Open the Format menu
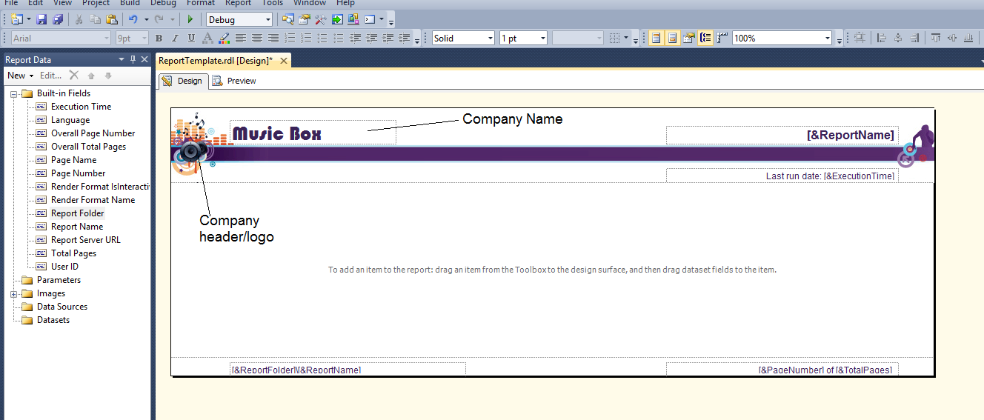This screenshot has height=420, width=984. click(201, 3)
